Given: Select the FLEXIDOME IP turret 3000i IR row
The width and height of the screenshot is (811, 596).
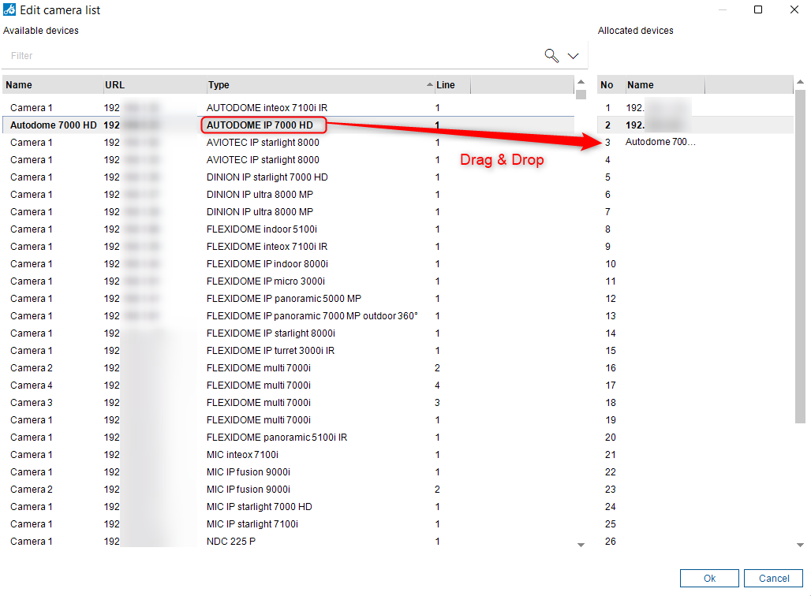Looking at the screenshot, I should [289, 351].
